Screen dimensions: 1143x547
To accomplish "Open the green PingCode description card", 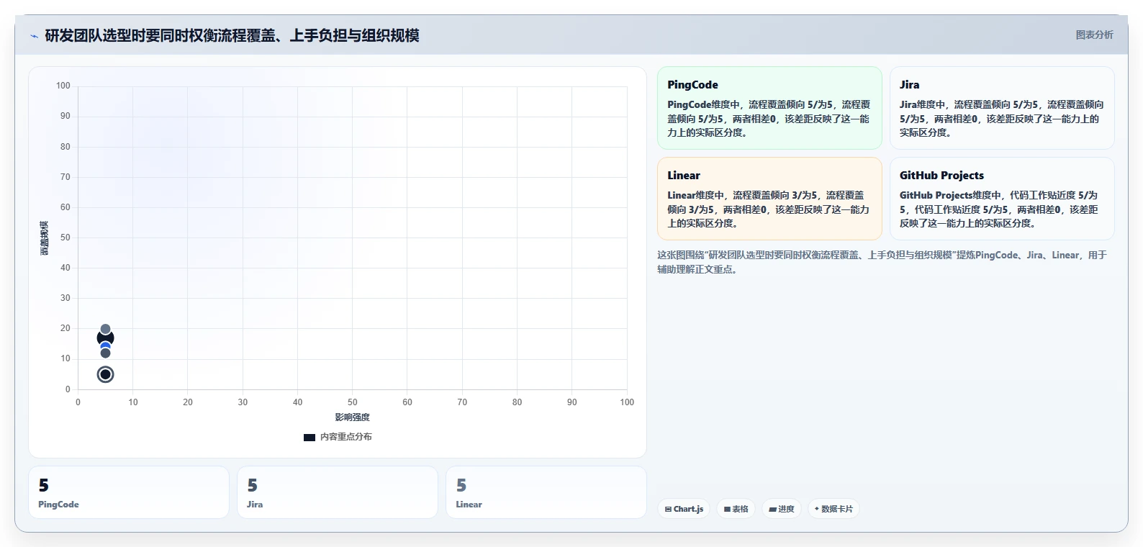I will click(769, 108).
